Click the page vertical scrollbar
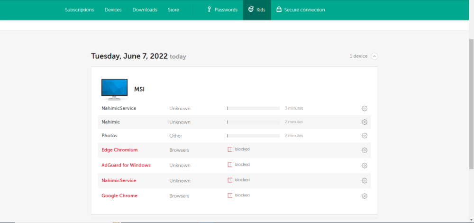 click(471, 119)
